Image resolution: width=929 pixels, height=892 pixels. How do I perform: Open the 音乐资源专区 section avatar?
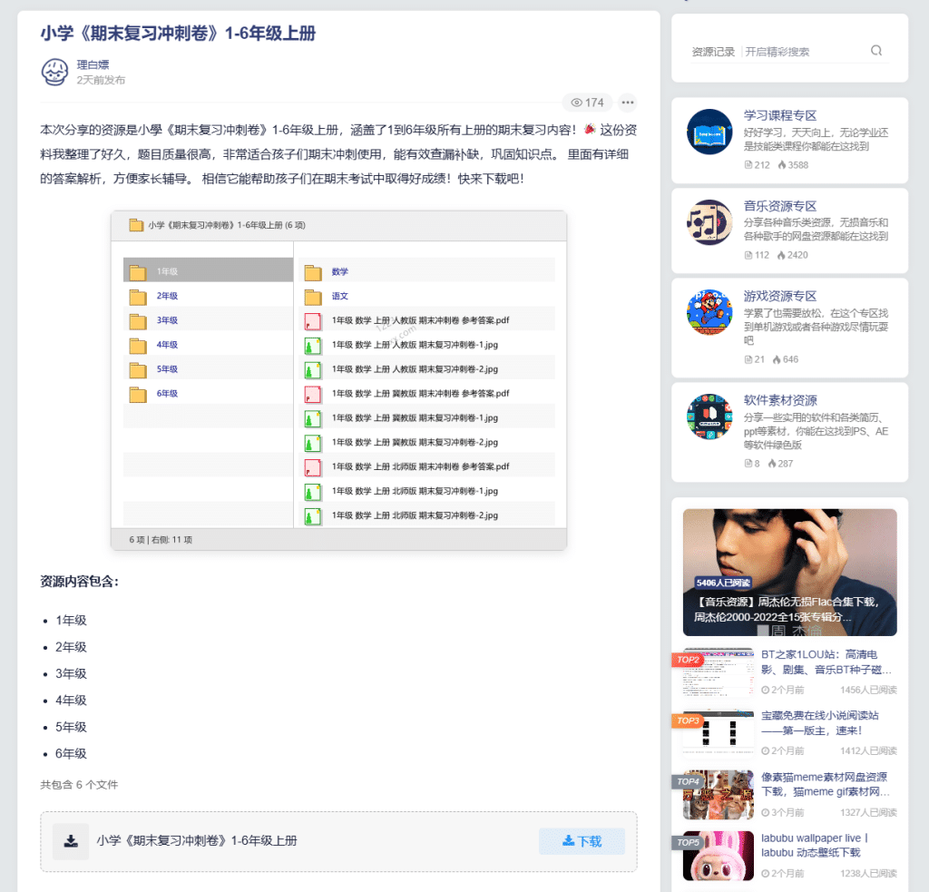709,222
